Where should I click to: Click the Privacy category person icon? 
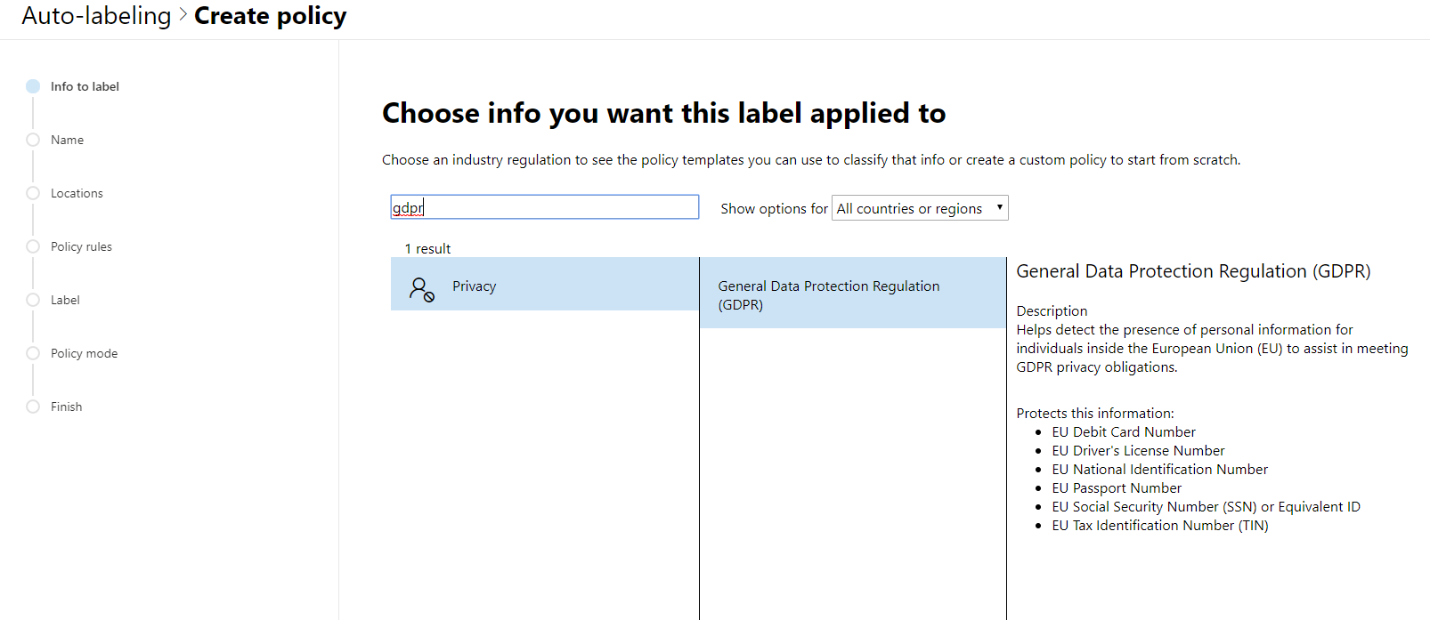coord(421,288)
